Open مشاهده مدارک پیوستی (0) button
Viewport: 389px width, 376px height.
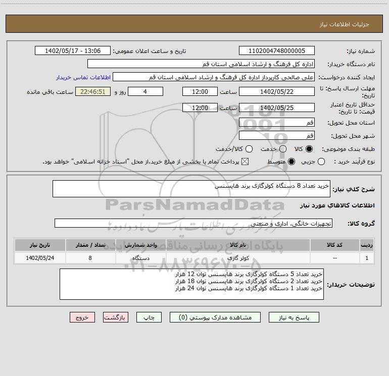(x=215, y=317)
